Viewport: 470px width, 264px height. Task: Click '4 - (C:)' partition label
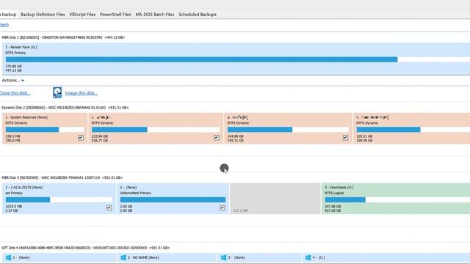click(x=319, y=257)
